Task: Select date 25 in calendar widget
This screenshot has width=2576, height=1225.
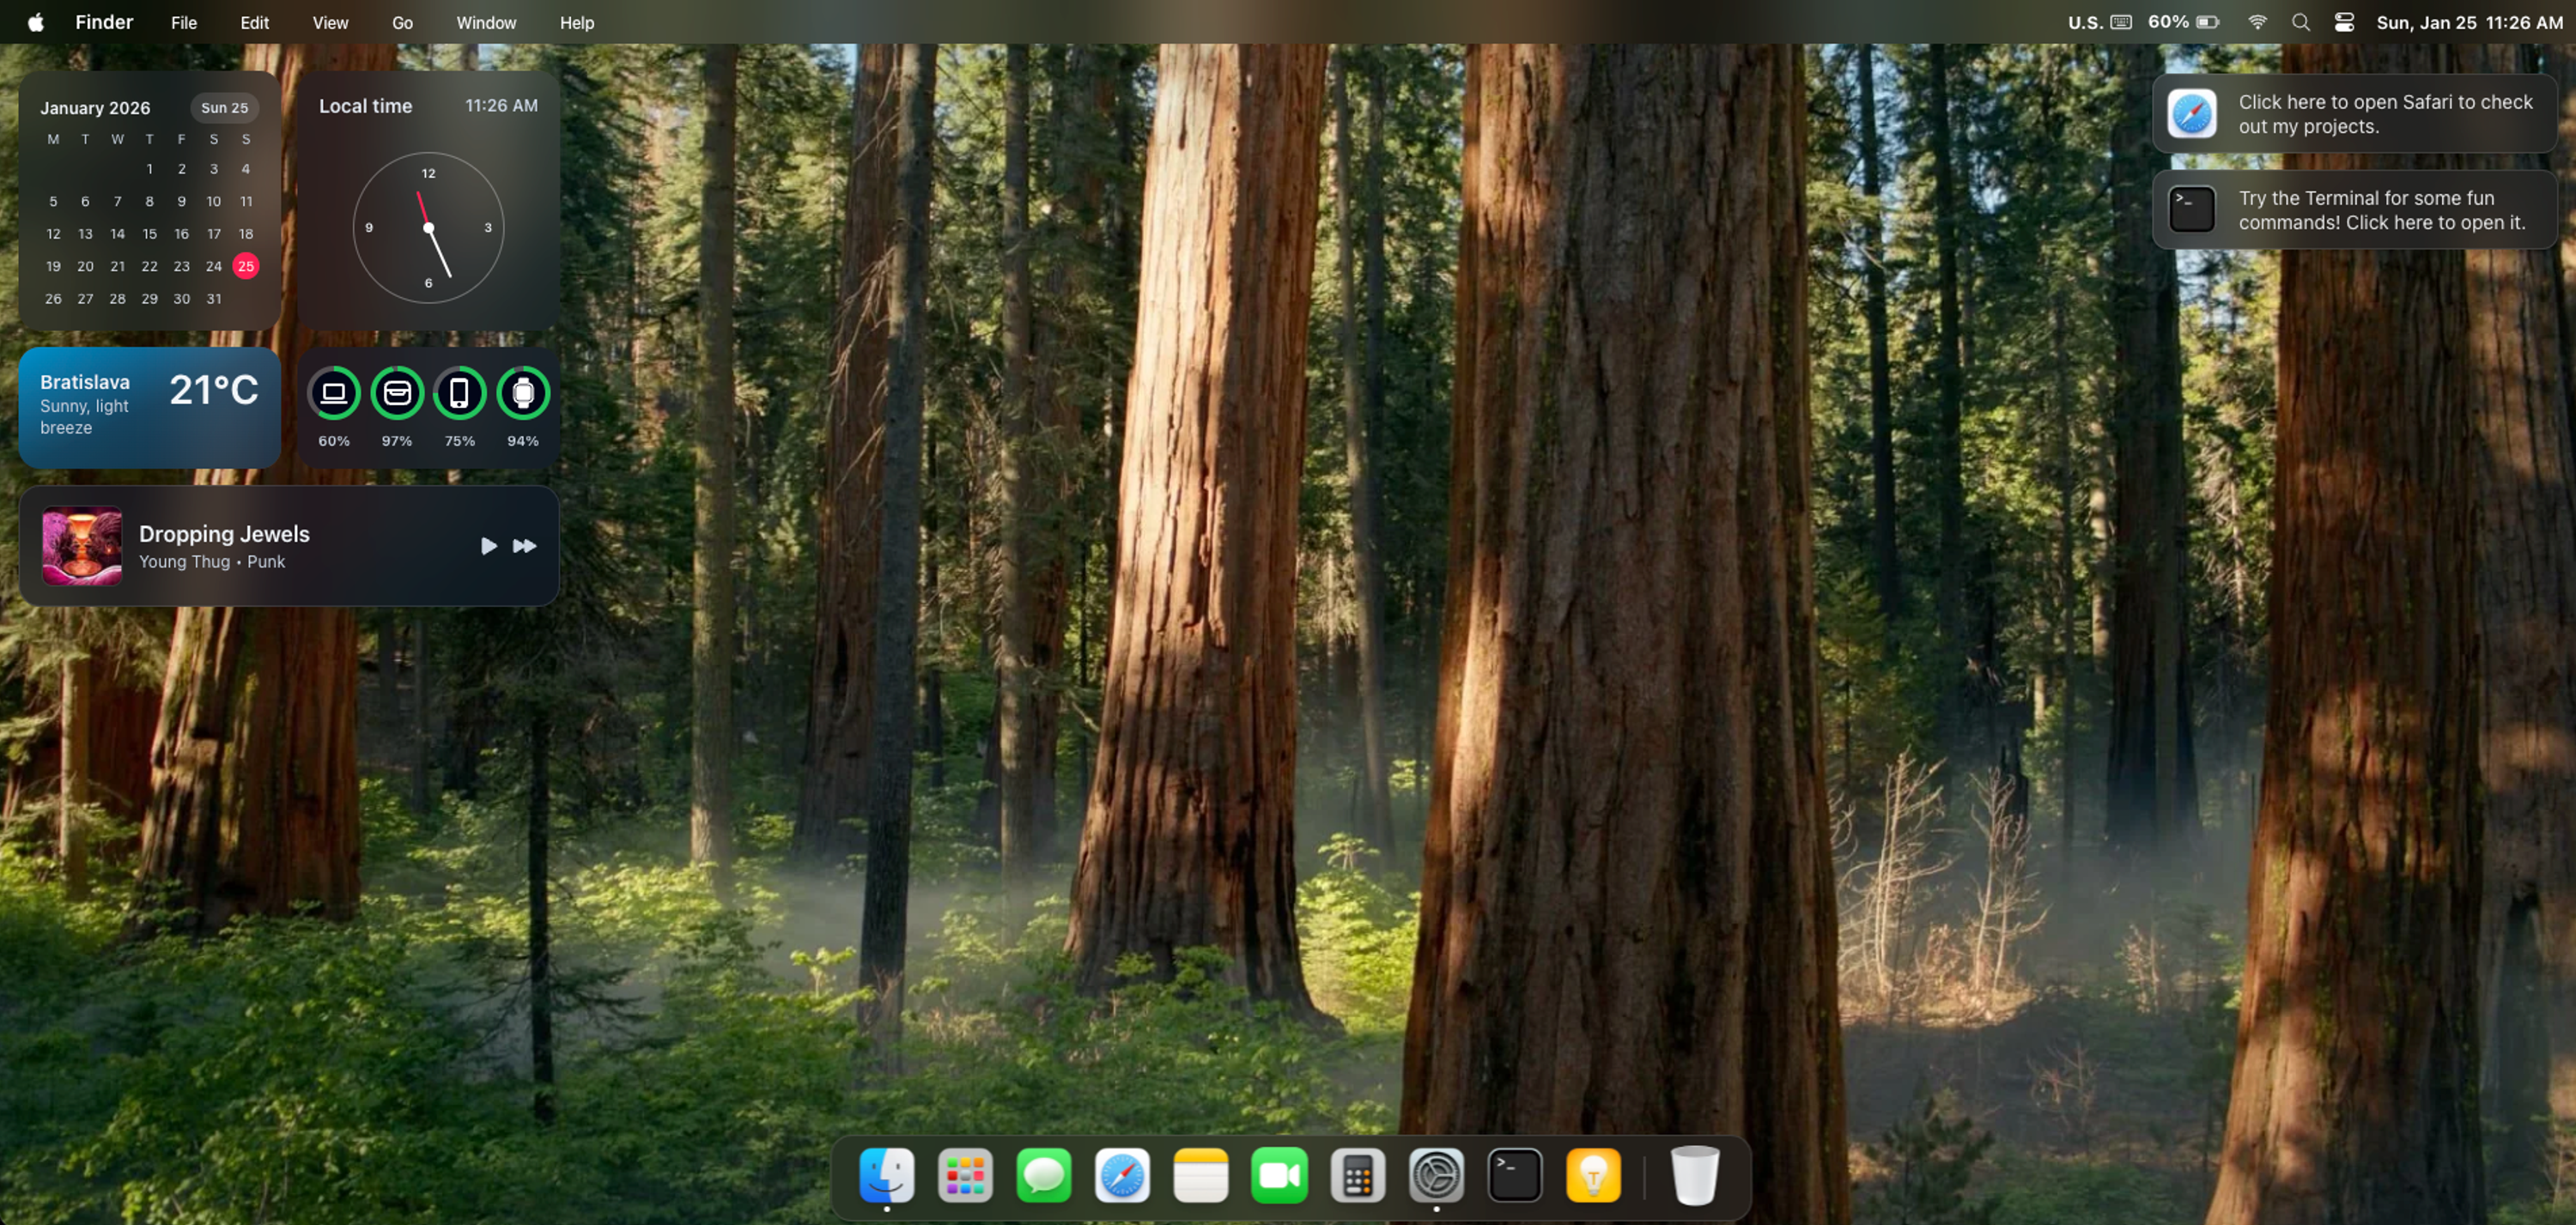Action: point(246,266)
